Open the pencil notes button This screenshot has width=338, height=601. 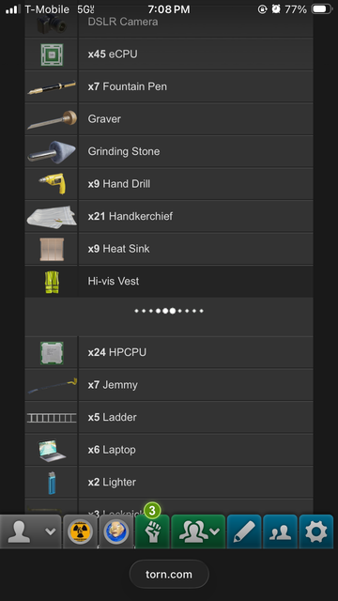point(244,532)
